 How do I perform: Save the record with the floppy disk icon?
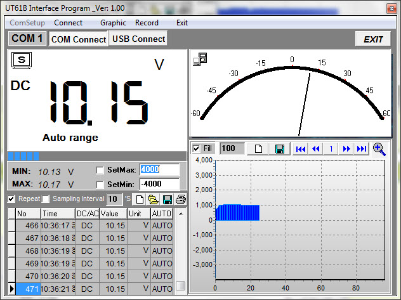(167, 199)
